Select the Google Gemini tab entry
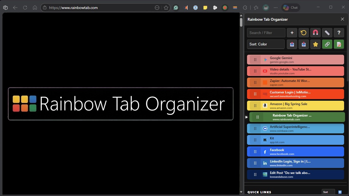The image size is (349, 196). [x=296, y=60]
